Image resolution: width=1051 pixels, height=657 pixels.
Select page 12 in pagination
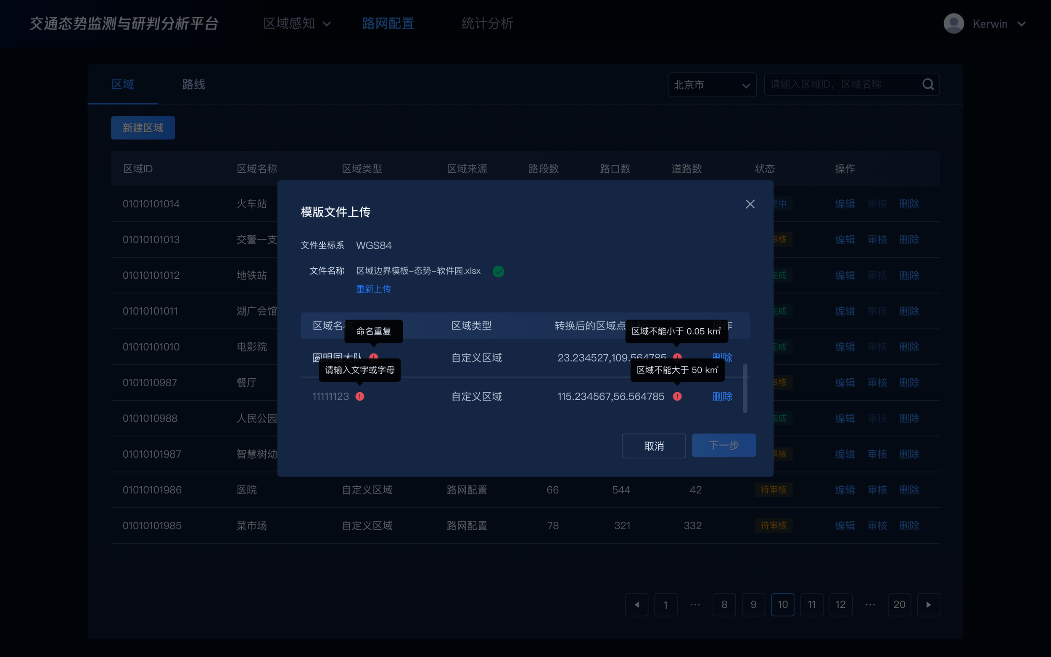(x=840, y=604)
